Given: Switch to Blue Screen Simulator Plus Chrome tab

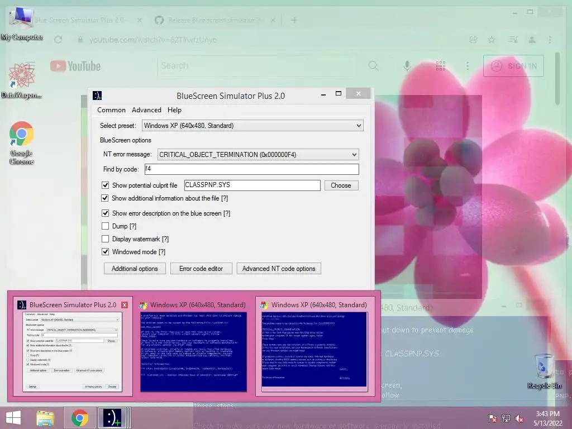Looking at the screenshot, I should (79, 20).
